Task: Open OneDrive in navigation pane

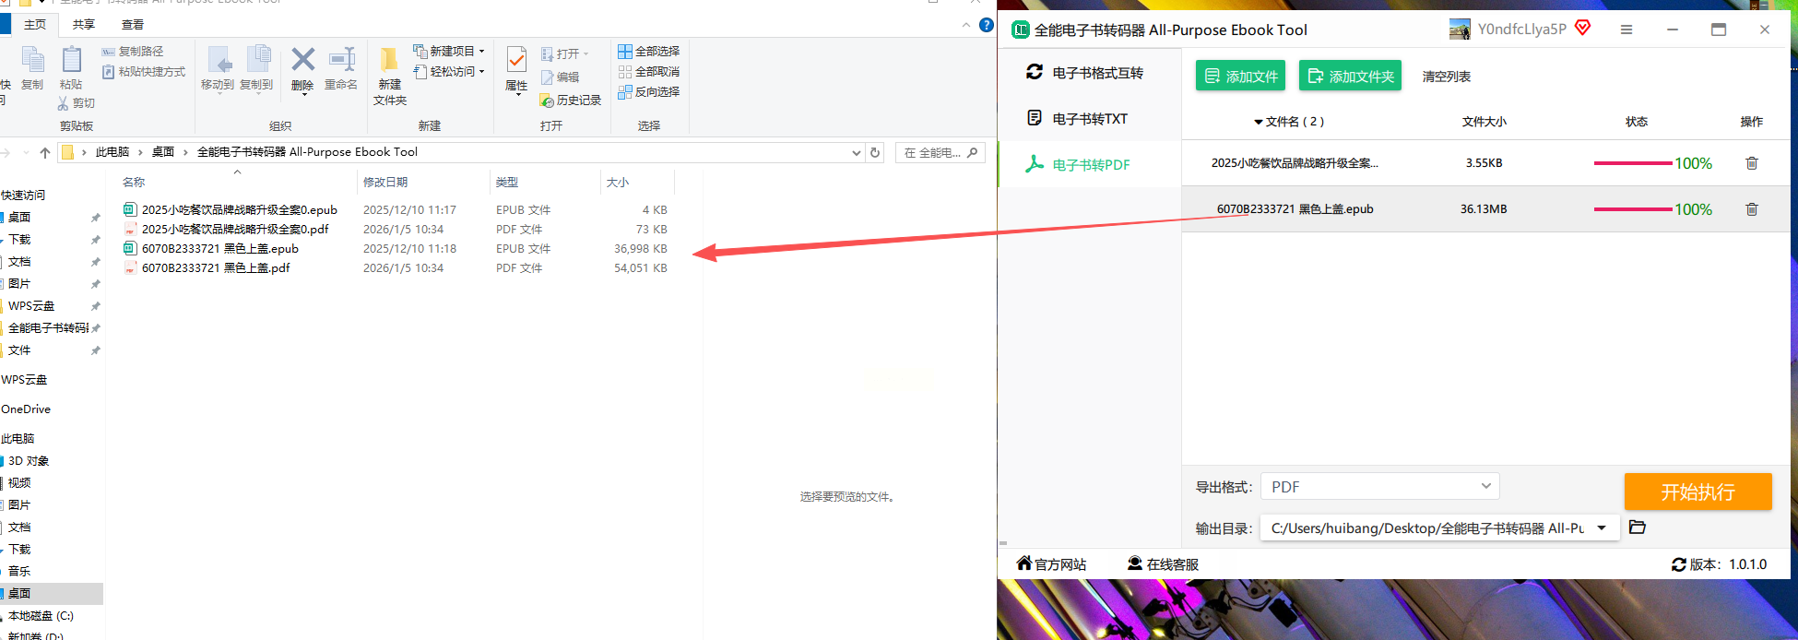Action: click(26, 409)
